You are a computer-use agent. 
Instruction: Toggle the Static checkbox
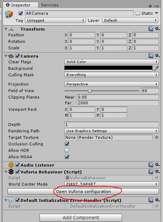pyautogui.click(x=138, y=13)
